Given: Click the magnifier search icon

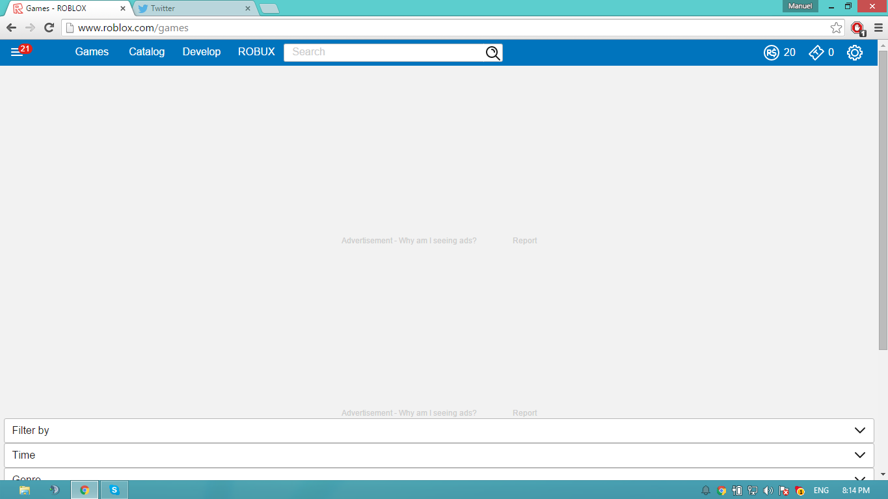Looking at the screenshot, I should [x=493, y=53].
